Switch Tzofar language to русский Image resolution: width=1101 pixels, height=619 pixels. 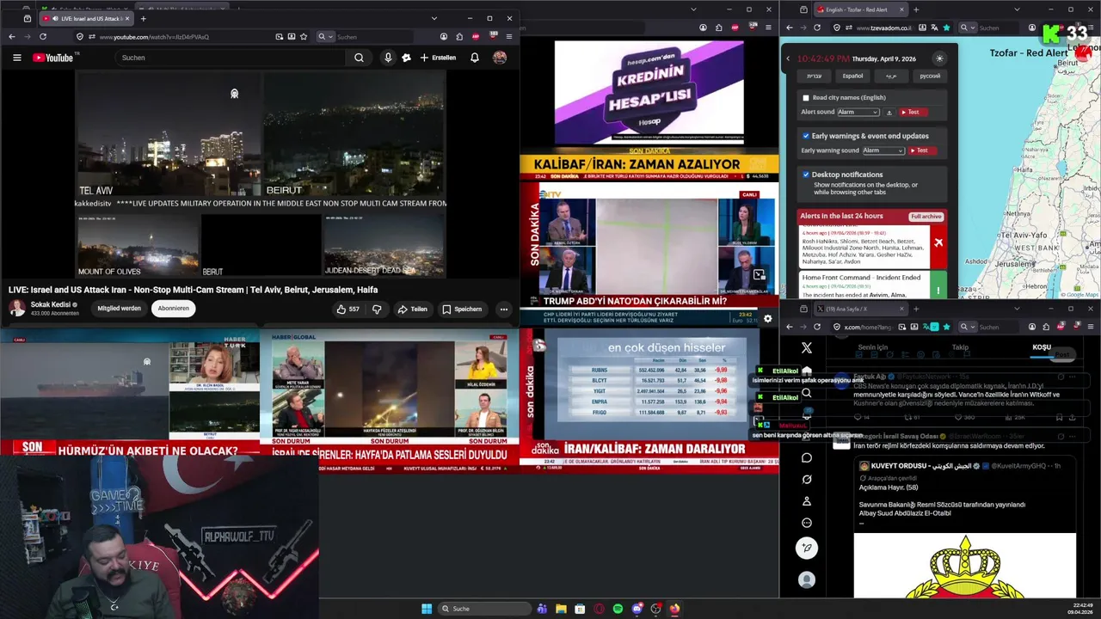(x=930, y=76)
